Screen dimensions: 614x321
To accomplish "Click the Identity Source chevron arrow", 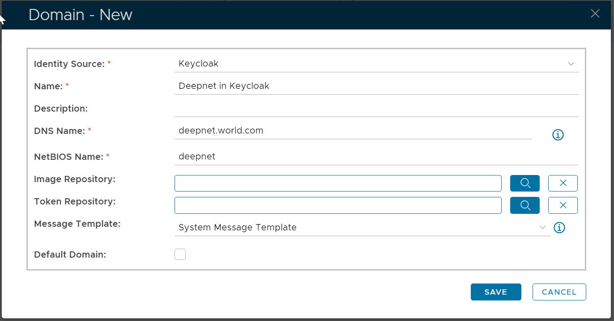I will point(571,64).
